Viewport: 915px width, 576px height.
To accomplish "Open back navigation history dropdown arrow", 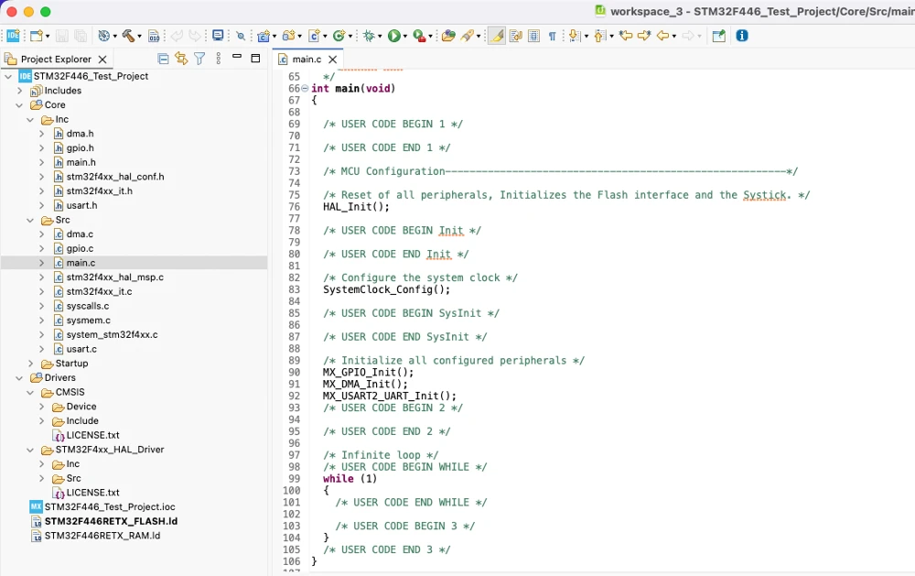I will tap(674, 37).
